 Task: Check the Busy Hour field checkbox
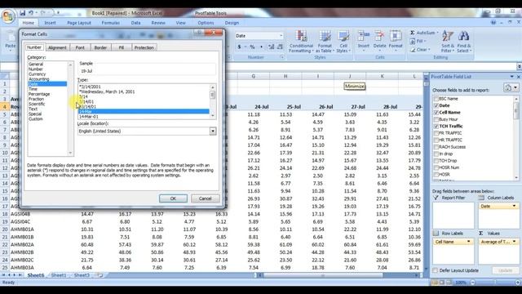pos(436,119)
